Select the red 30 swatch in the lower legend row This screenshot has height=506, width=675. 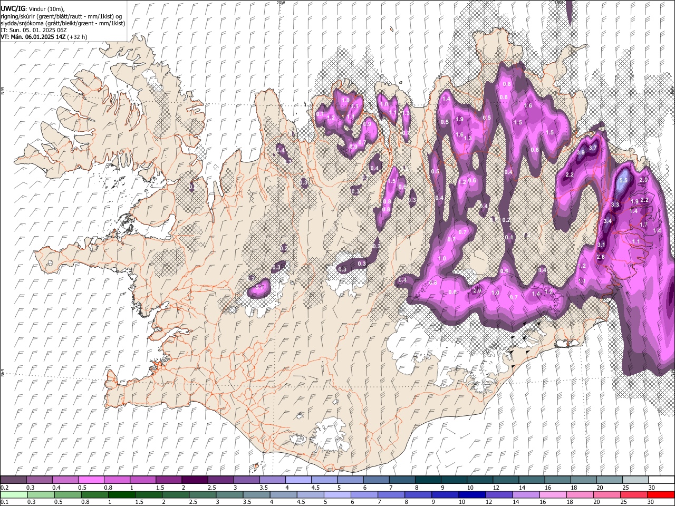pos(661,495)
